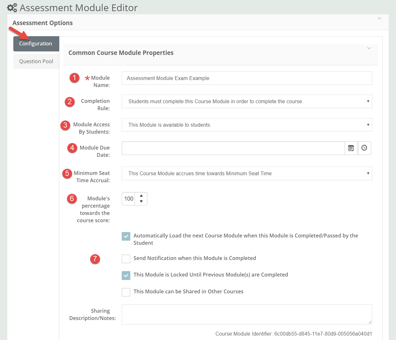Disable Automatically Load the next Course Module
The width and height of the screenshot is (396, 340).
click(126, 236)
